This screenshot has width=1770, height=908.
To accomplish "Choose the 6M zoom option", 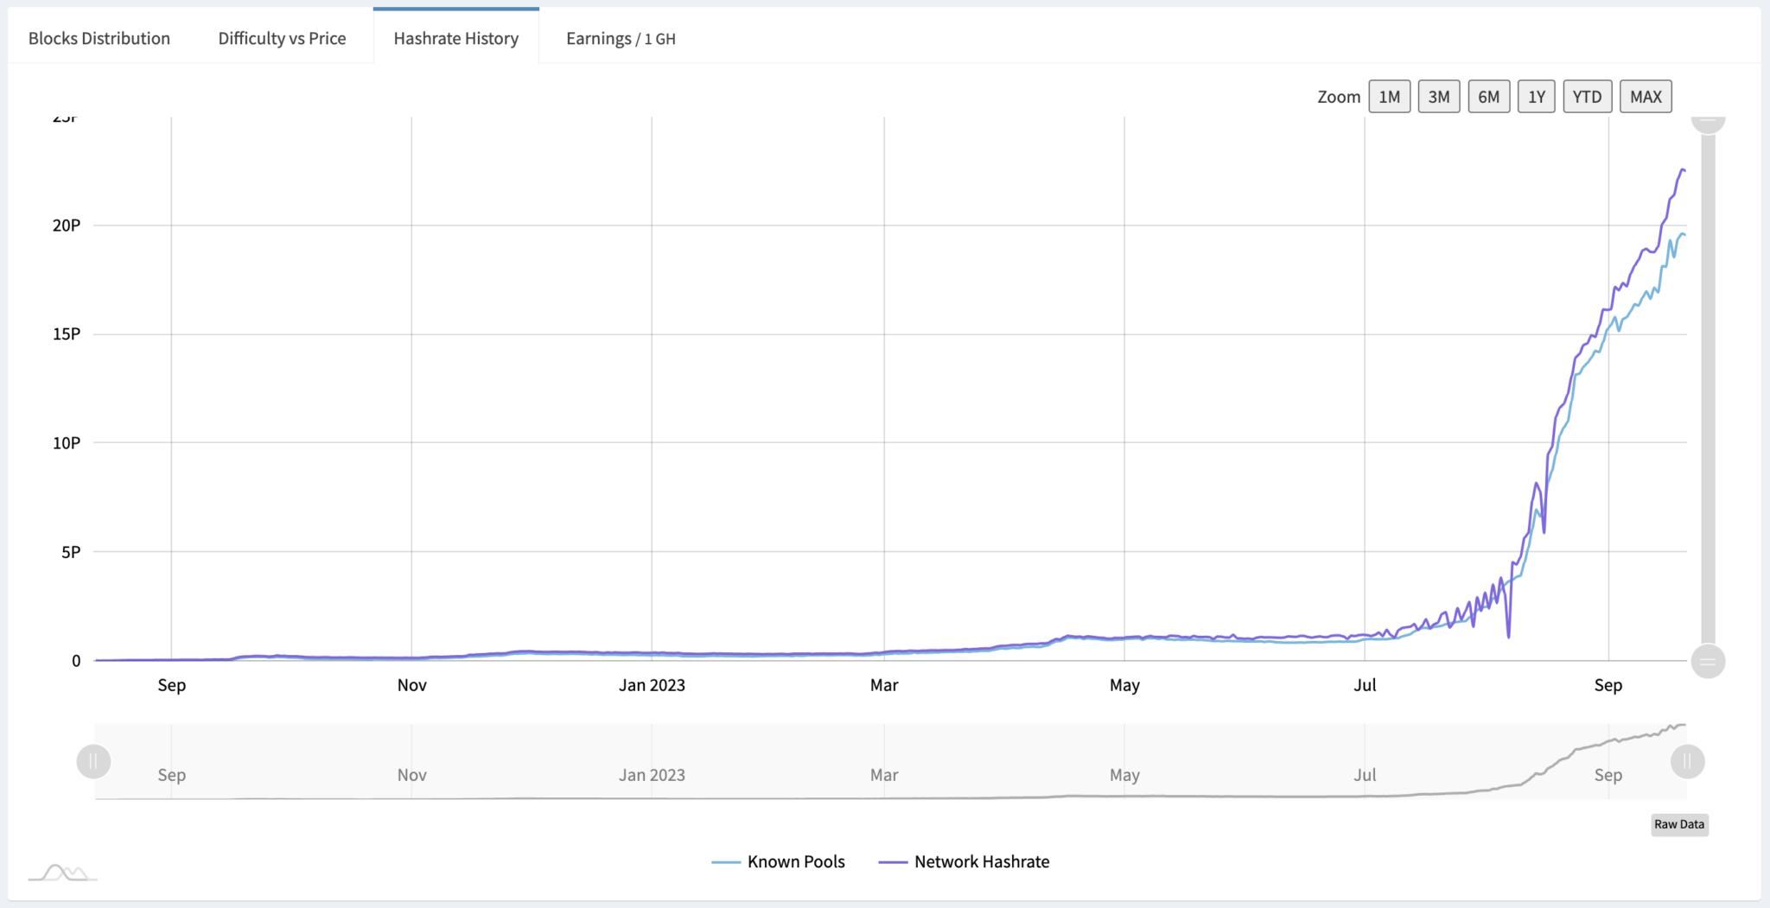I will pos(1488,97).
